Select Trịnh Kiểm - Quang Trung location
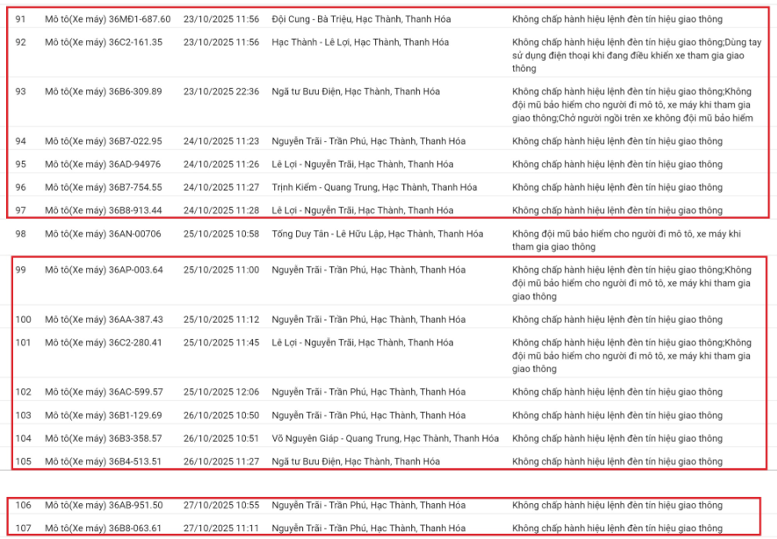This screenshot has width=777, height=539. click(x=374, y=187)
